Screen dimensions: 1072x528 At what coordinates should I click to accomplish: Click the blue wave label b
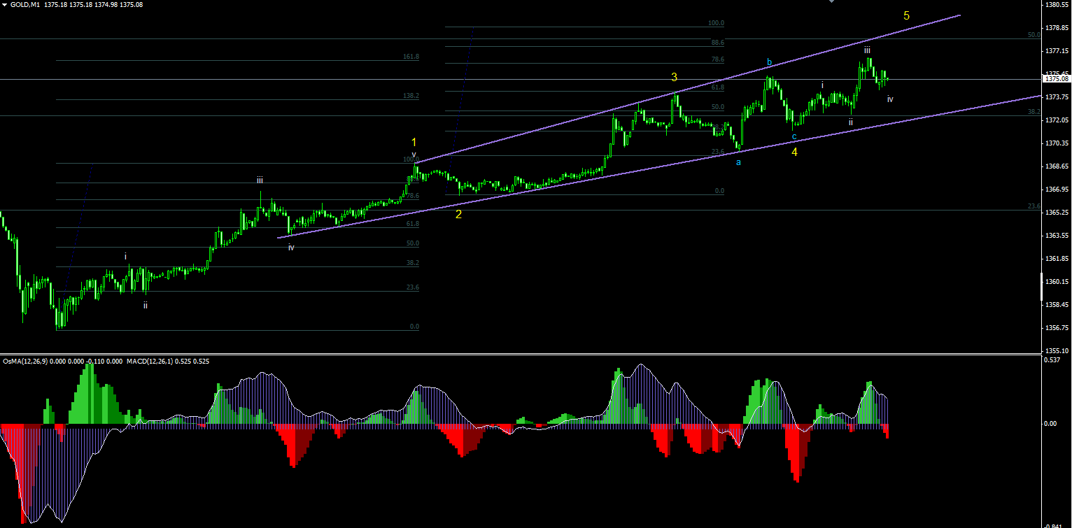[769, 62]
